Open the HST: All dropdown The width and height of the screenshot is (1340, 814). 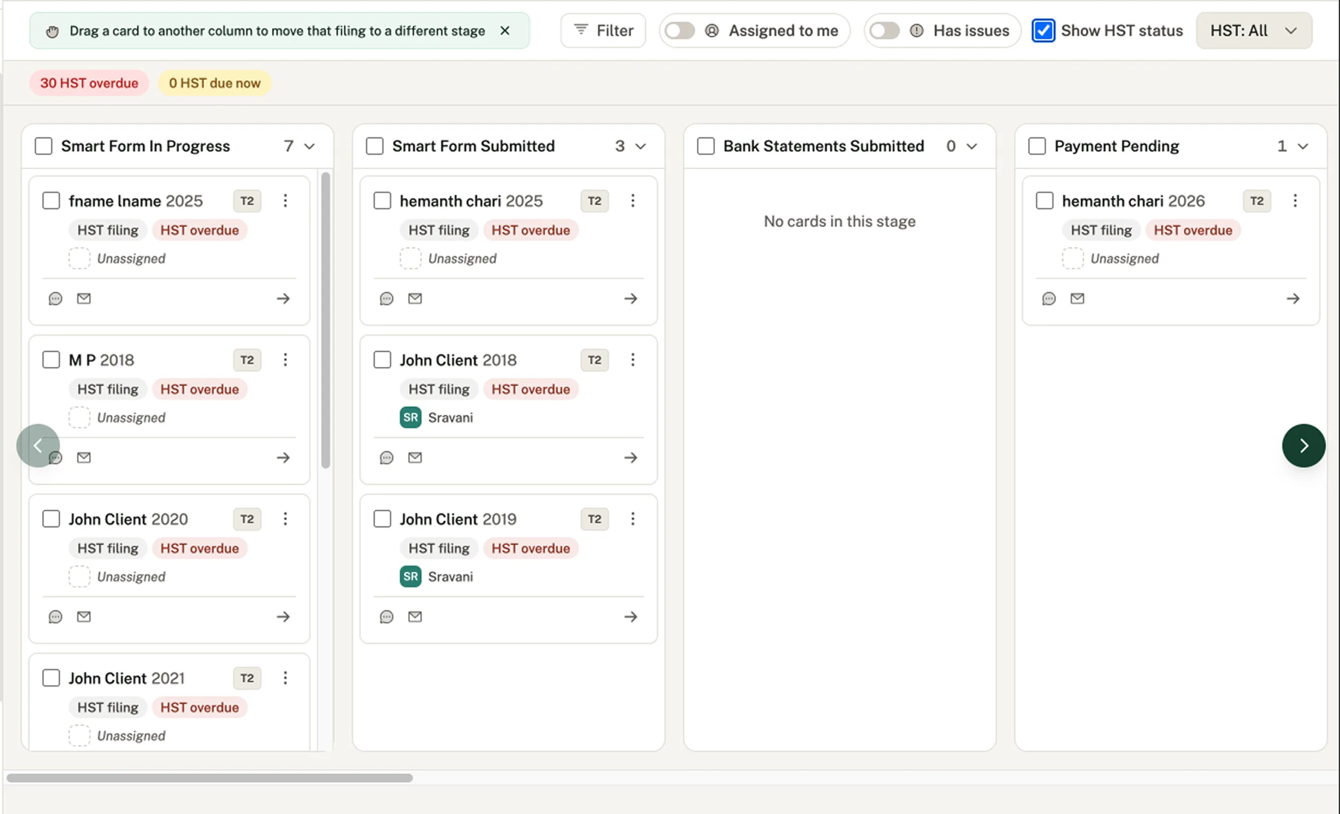(1254, 31)
